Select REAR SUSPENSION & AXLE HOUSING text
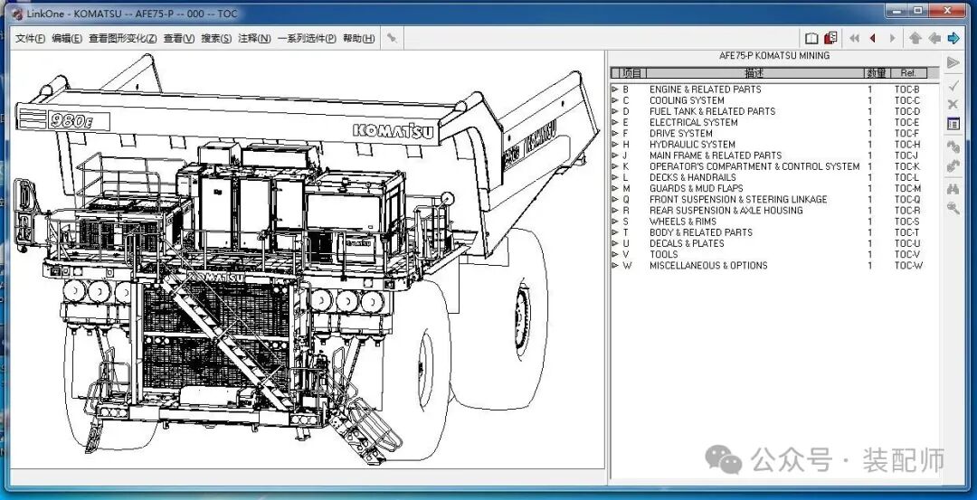Screen dimensions: 977x500 pyautogui.click(x=726, y=211)
